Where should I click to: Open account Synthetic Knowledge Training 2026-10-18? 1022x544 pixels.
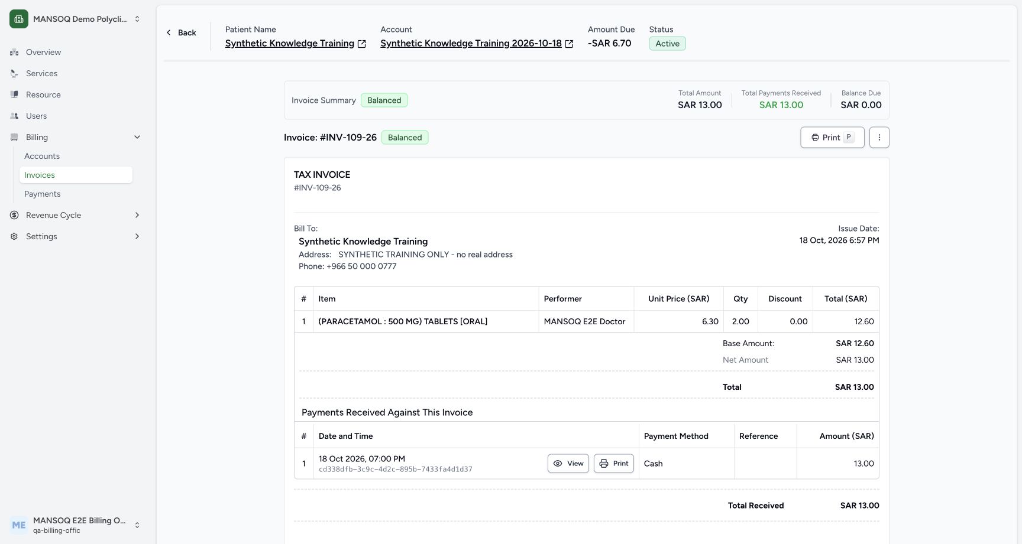(x=471, y=43)
